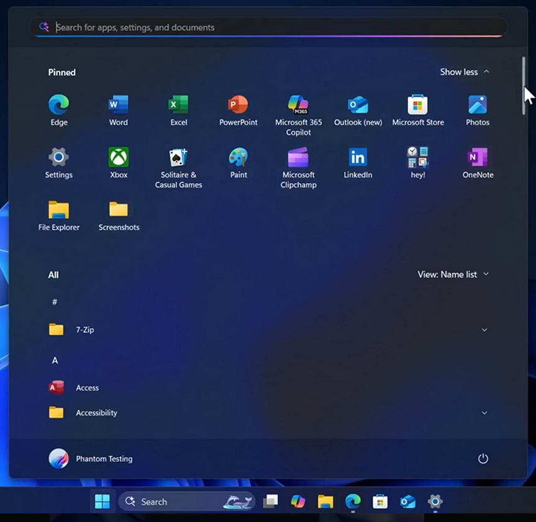
Task: Open Settings from the pinned section
Action: coord(59,163)
